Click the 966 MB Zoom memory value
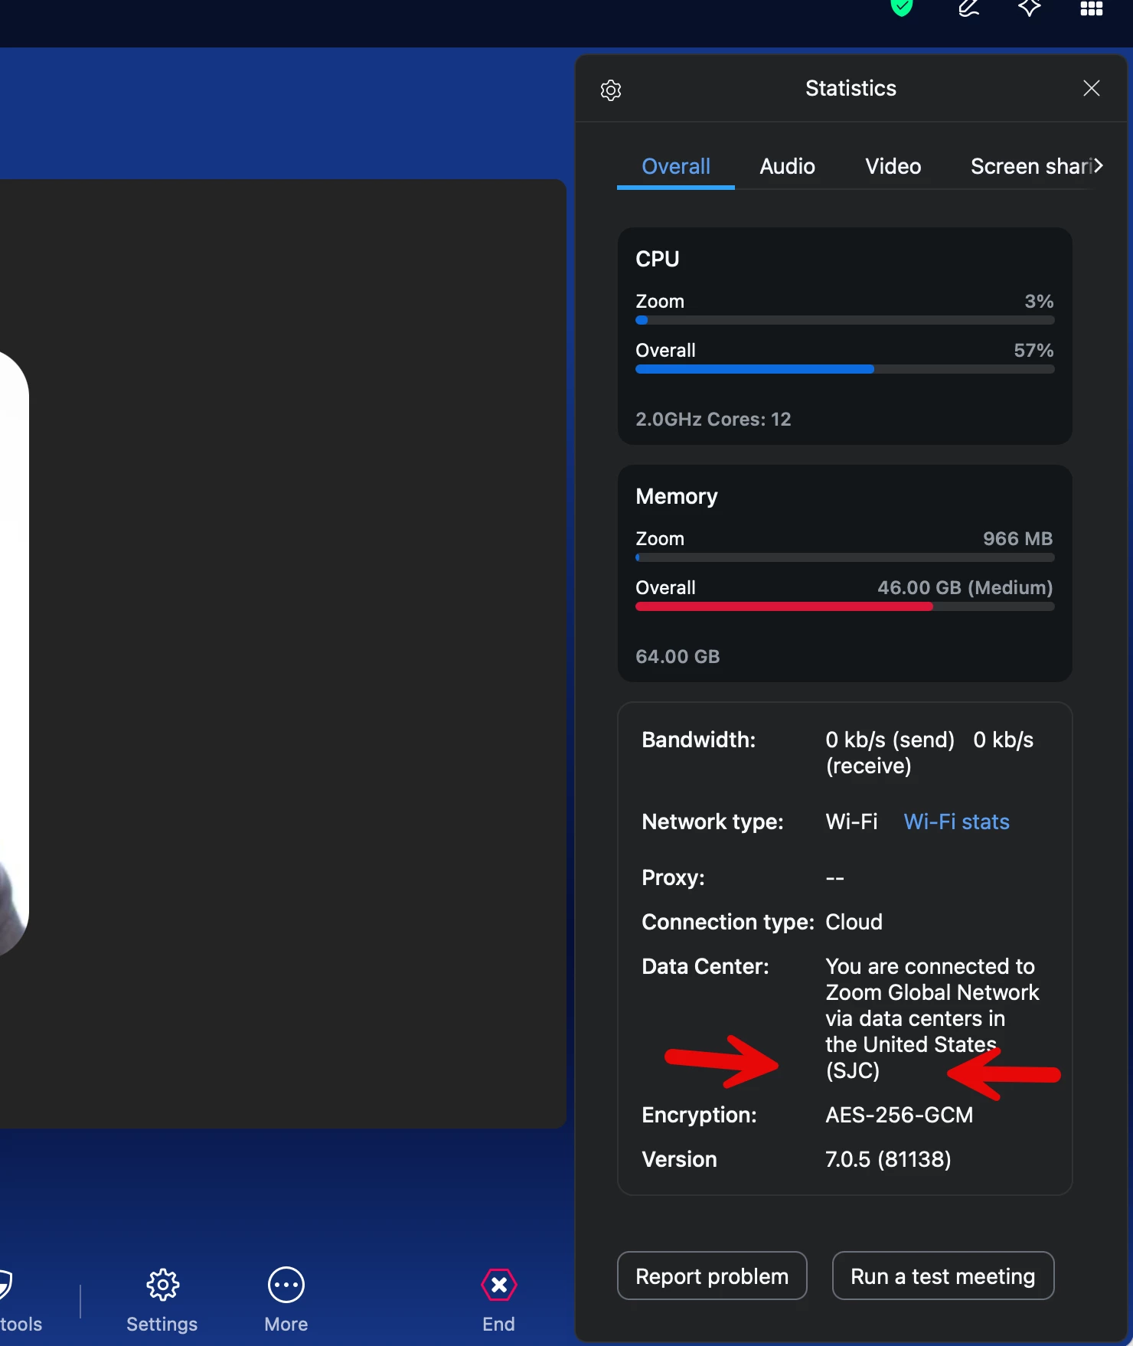 1017,538
